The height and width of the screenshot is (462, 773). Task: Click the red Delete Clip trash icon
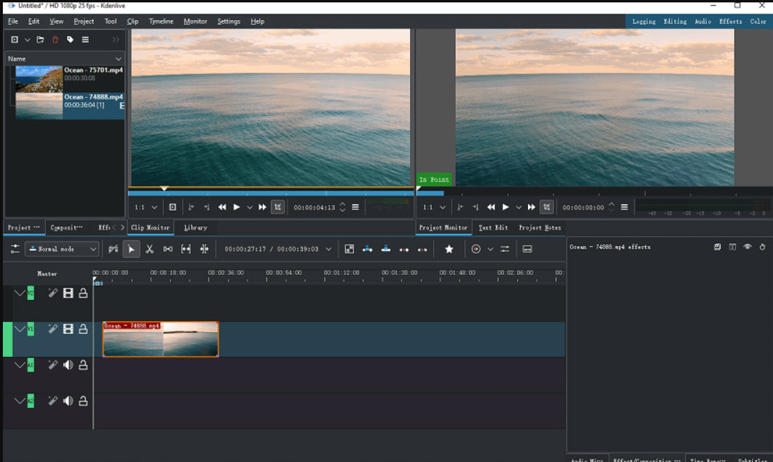[55, 40]
